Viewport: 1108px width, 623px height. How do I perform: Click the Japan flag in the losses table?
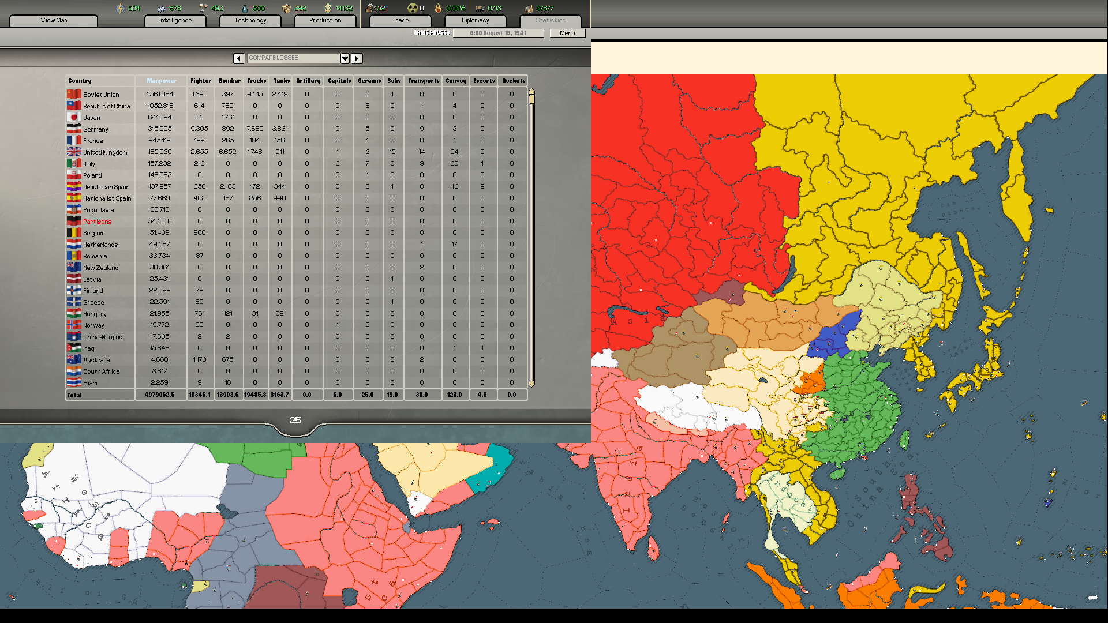[73, 117]
